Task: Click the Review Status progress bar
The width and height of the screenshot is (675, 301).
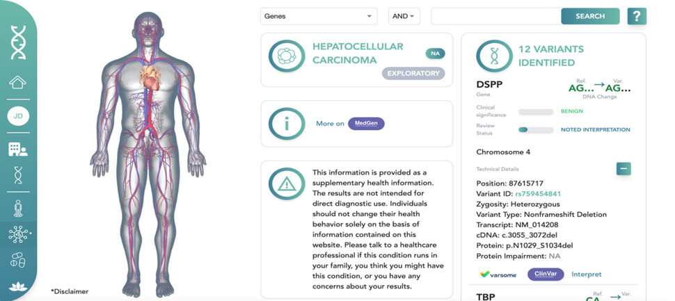Action: pyautogui.click(x=536, y=129)
